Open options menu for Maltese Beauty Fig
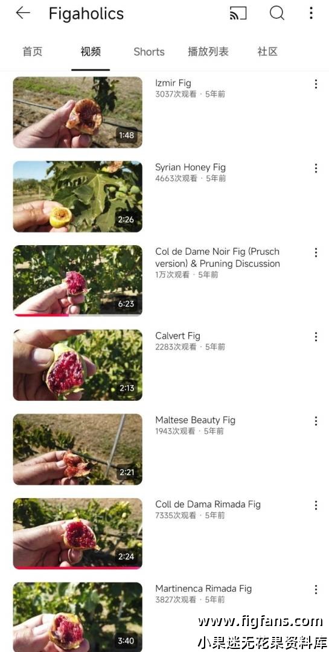 pyautogui.click(x=316, y=421)
